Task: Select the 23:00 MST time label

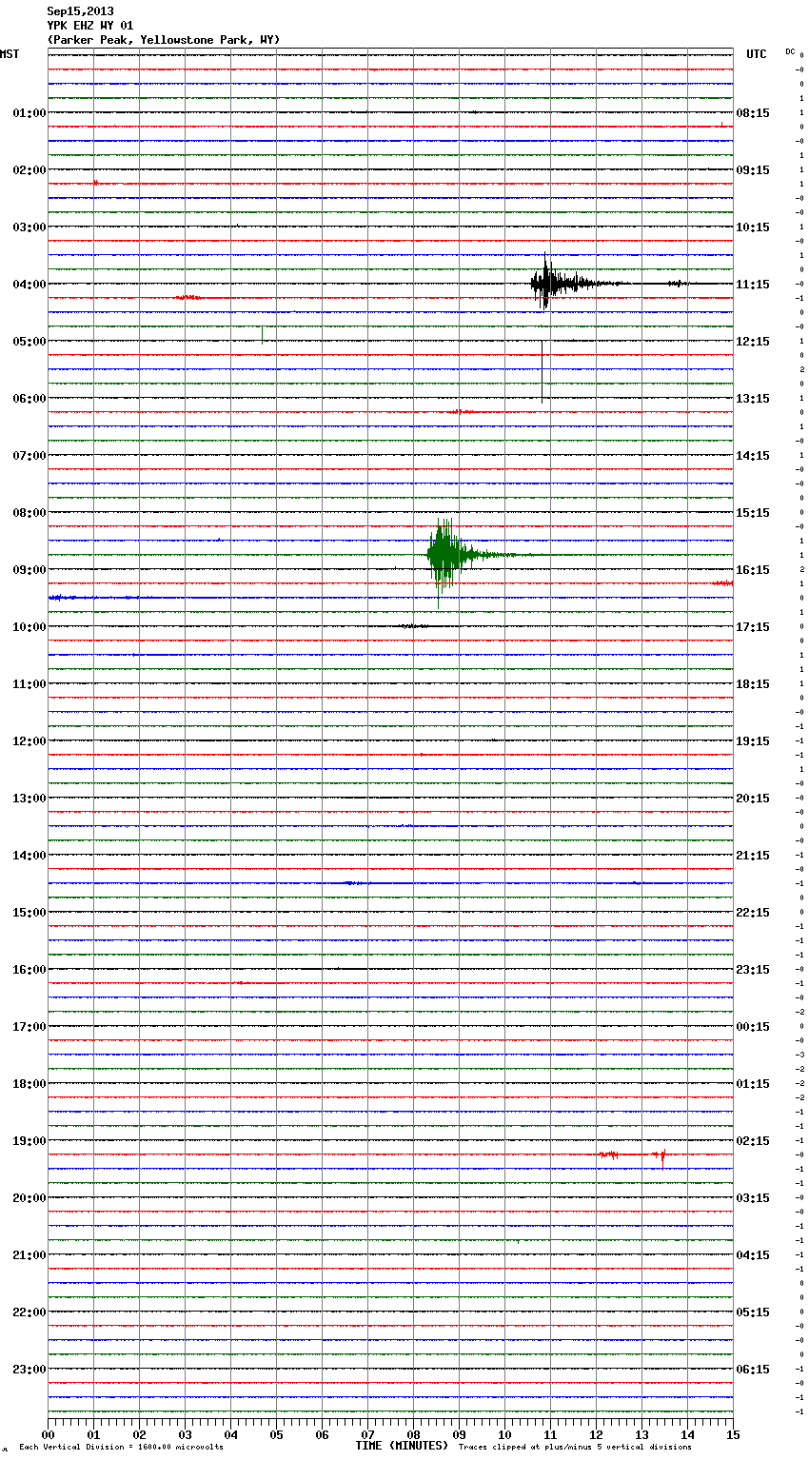Action: [x=30, y=1370]
